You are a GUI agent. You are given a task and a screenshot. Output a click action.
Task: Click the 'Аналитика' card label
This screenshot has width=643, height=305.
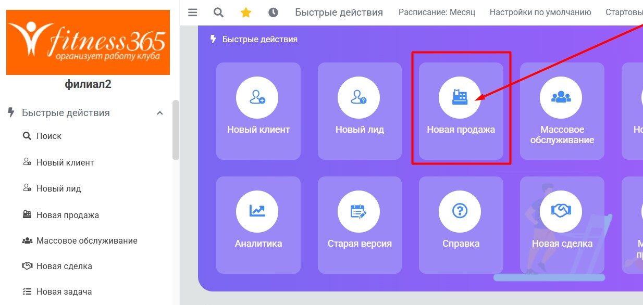click(258, 244)
